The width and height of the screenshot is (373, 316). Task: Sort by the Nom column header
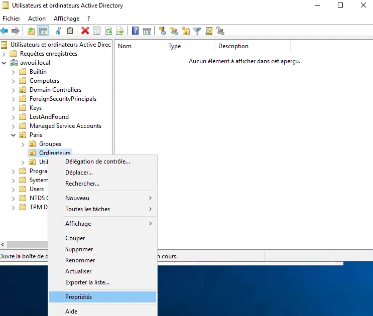(140, 46)
